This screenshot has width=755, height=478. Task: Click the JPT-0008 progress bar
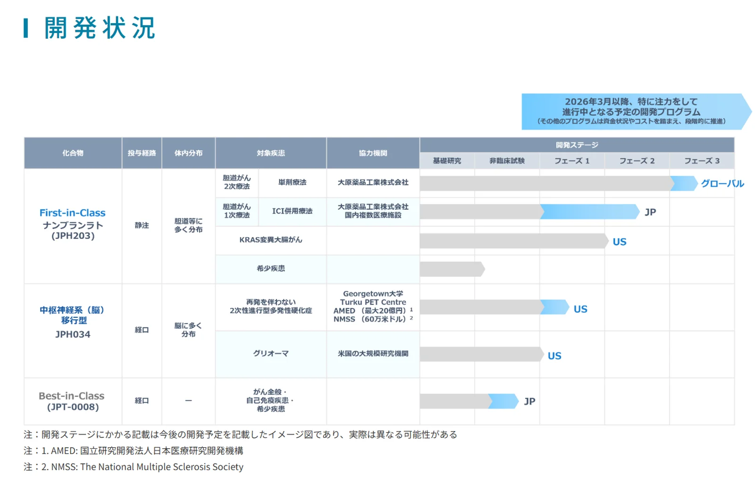click(470, 401)
